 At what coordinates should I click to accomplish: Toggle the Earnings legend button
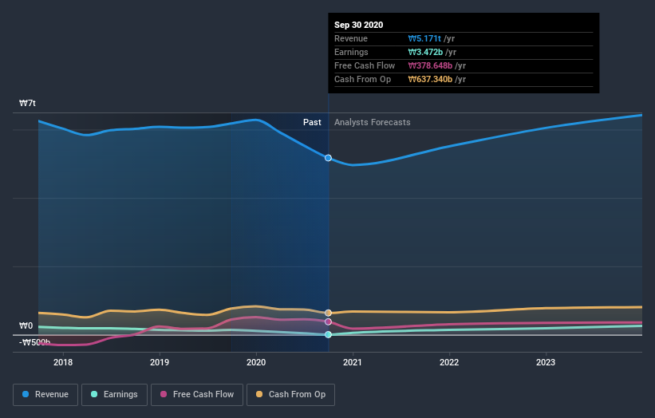click(114, 395)
